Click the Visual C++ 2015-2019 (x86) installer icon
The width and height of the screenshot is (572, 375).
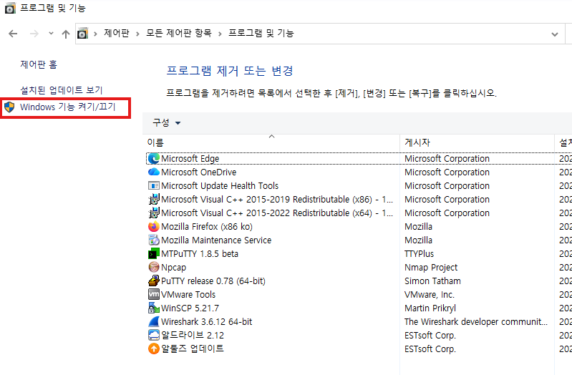click(154, 199)
